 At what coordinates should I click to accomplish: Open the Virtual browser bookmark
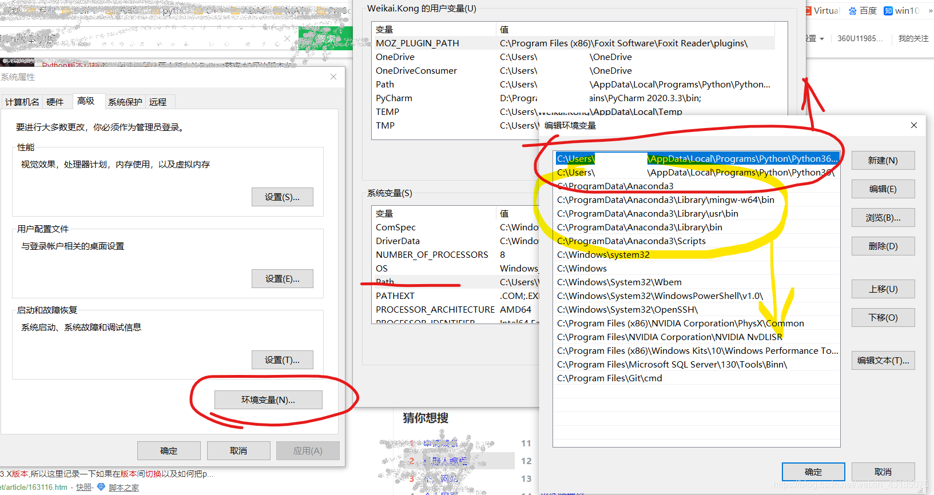coord(822,10)
